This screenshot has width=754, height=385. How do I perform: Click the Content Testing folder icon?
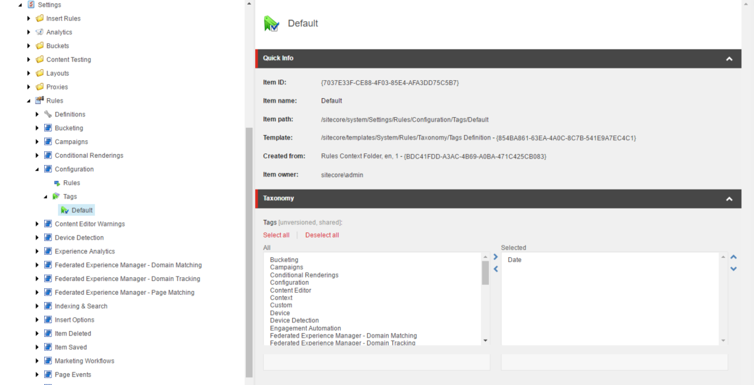click(40, 59)
